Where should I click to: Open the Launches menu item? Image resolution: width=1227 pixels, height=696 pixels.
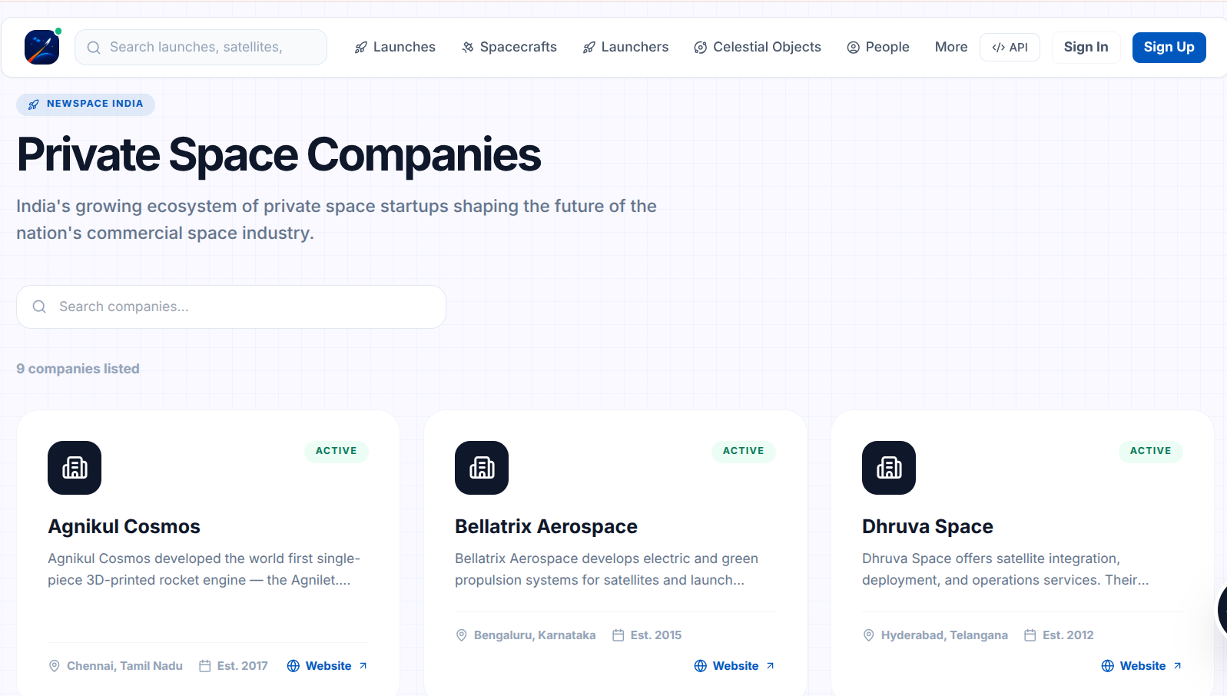[x=395, y=48]
